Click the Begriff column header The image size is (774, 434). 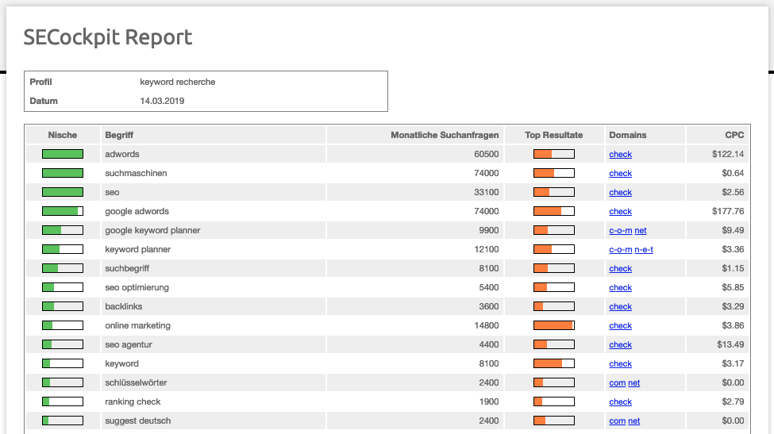[x=120, y=135]
